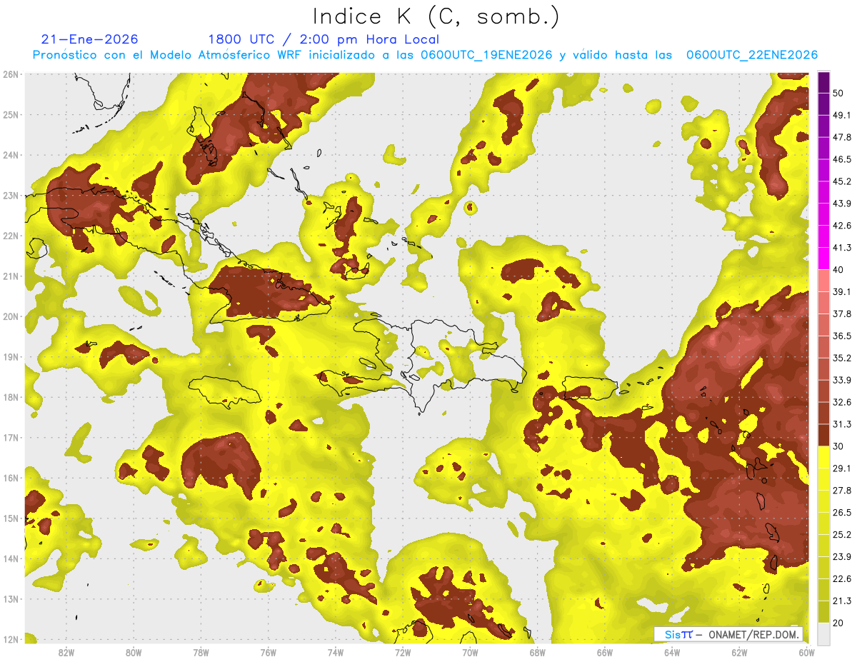
Task: Click the 20N latitude label
Action: coord(11,316)
